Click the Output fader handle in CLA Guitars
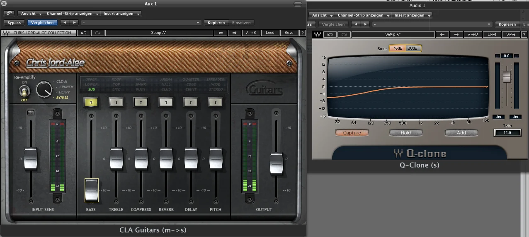This screenshot has height=237, width=529. (x=277, y=163)
